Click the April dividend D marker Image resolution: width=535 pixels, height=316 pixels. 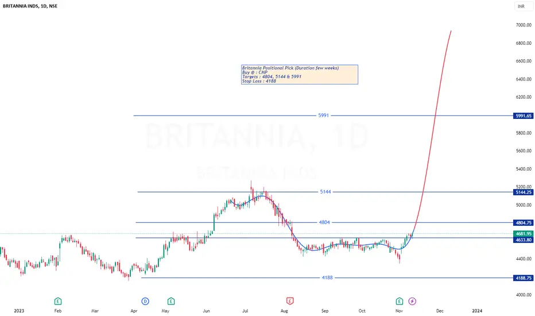[145, 301]
